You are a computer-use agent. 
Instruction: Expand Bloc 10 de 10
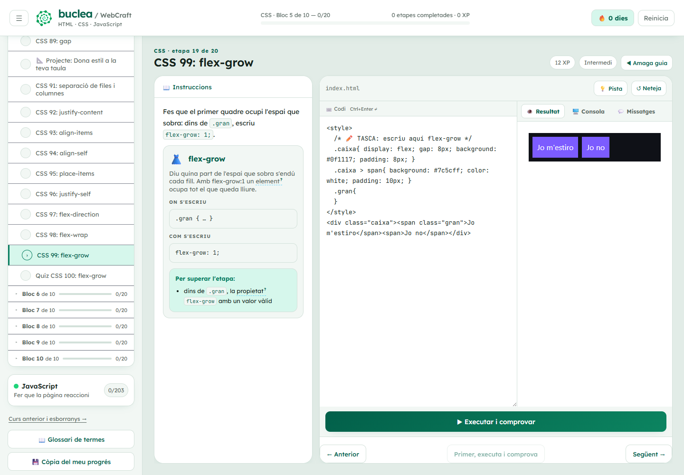tap(71, 359)
